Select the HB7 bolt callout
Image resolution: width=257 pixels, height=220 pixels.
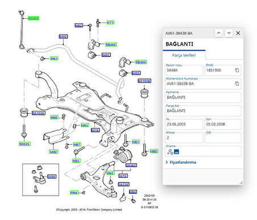coord(77,144)
